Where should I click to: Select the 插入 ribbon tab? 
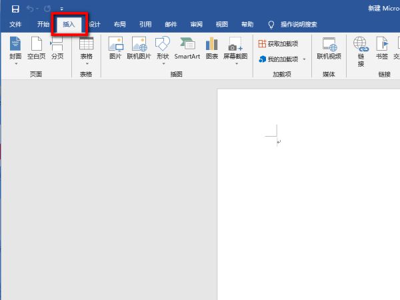click(x=69, y=25)
